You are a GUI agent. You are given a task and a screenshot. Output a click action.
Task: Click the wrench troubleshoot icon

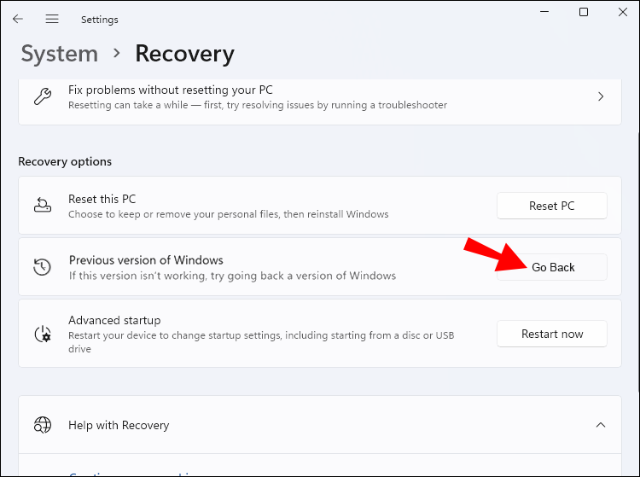pyautogui.click(x=42, y=96)
